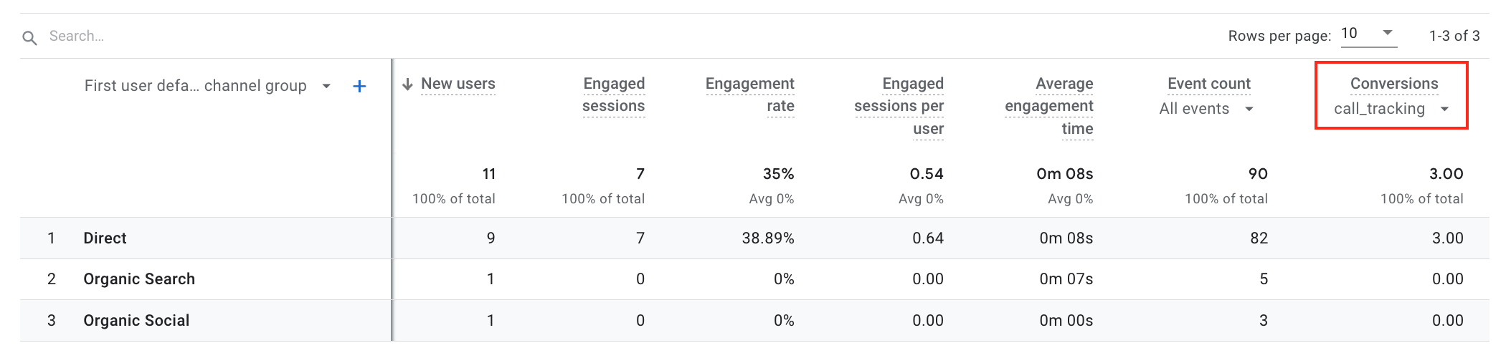Image resolution: width=1506 pixels, height=358 pixels.
Task: Sort by Conversions column header
Action: coord(1394,84)
